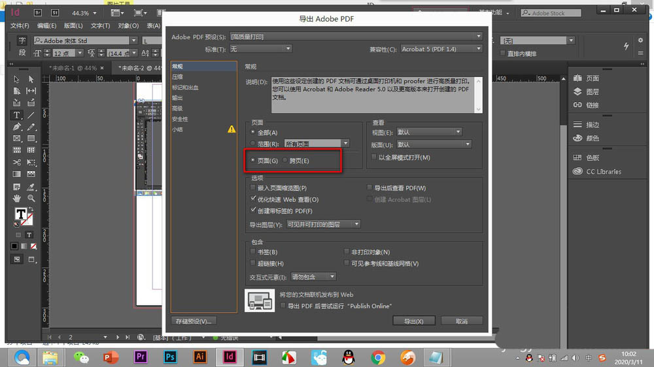Open the 视图(E) dropdown
654x367 pixels.
coord(429,132)
